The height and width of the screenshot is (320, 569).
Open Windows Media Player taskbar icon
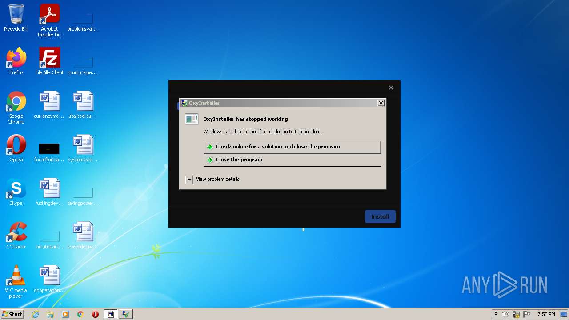[x=65, y=314]
